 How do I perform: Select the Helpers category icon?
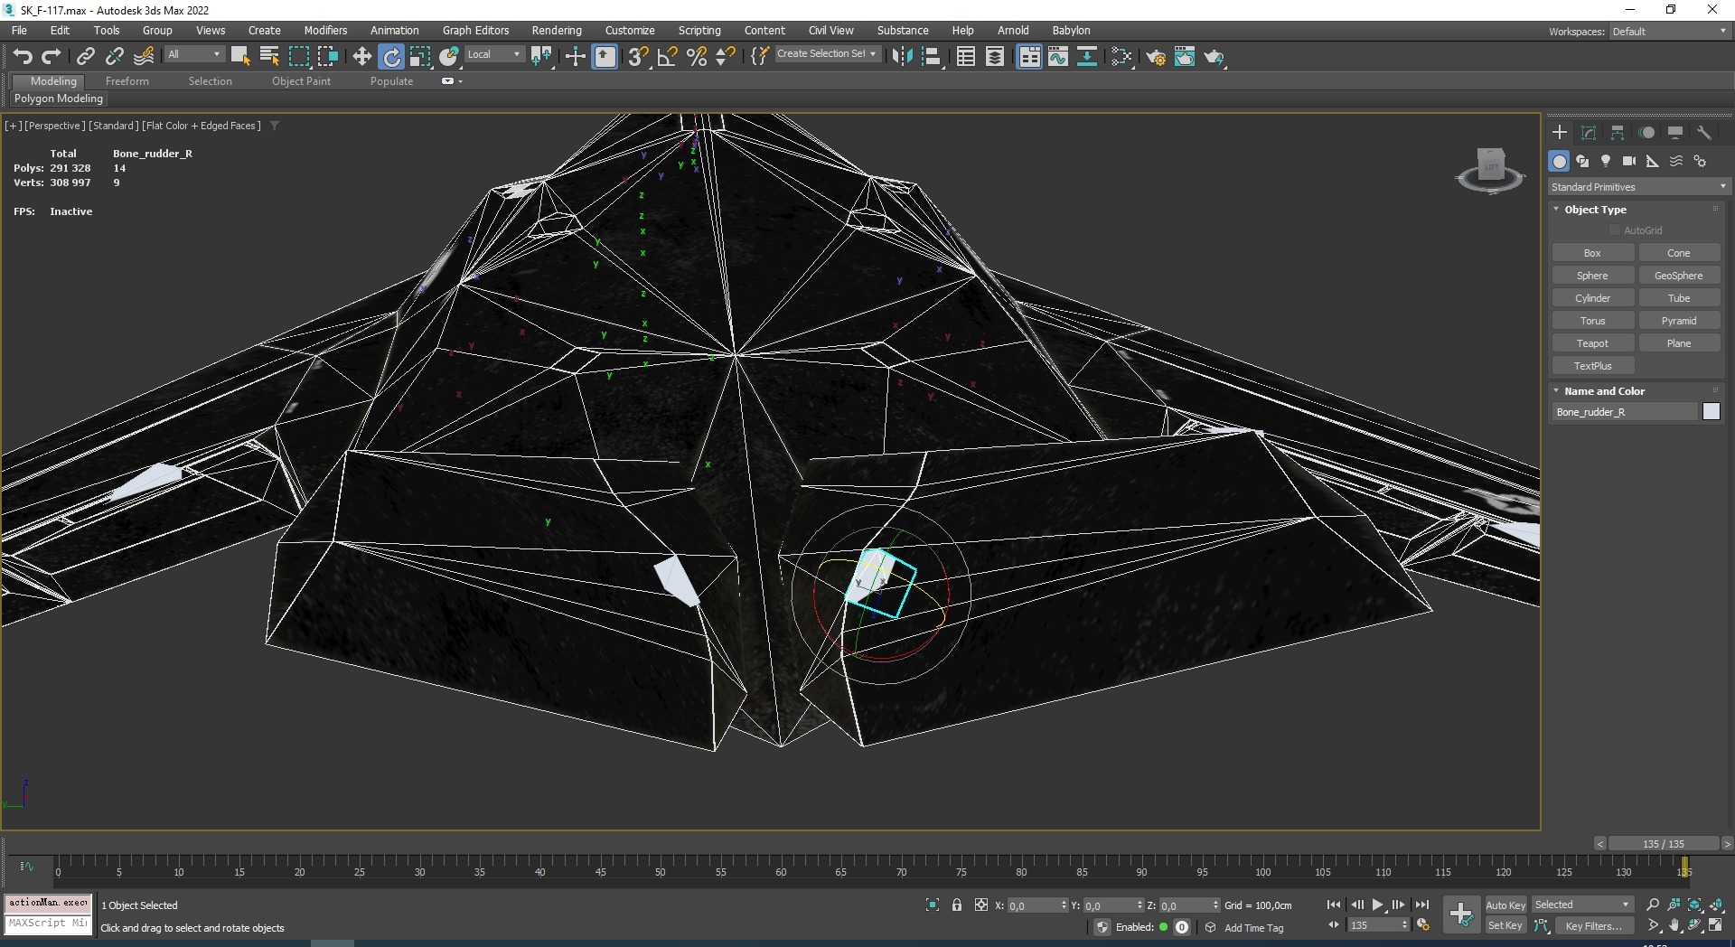[x=1653, y=161]
